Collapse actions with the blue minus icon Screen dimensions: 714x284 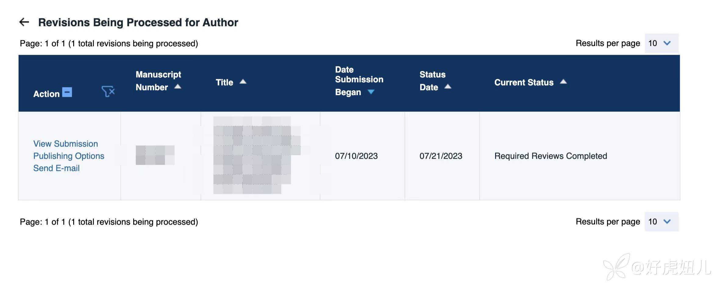click(x=67, y=92)
